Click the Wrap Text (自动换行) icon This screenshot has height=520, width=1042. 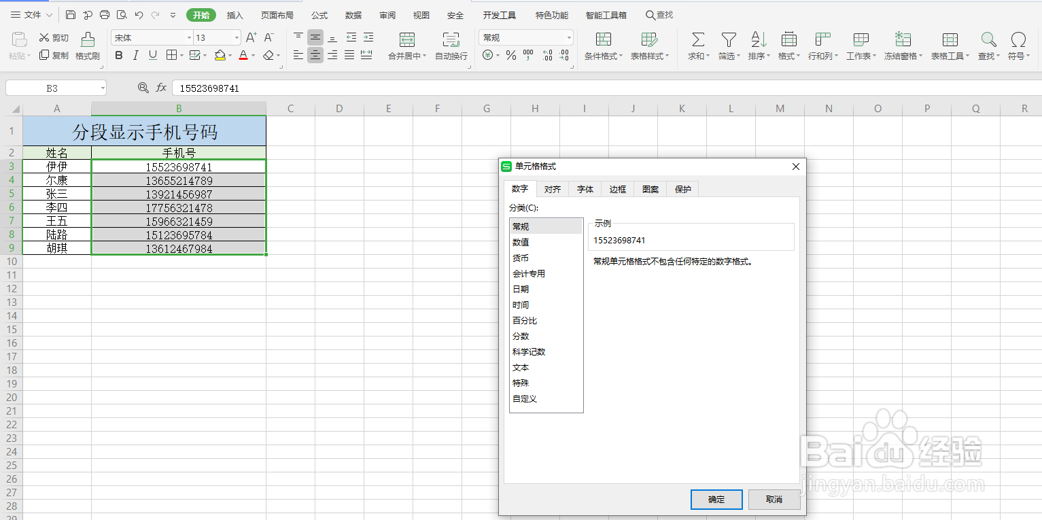(x=451, y=39)
